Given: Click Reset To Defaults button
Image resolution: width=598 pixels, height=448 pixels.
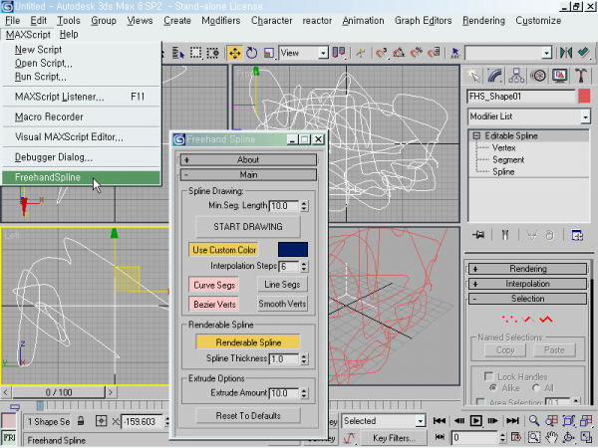Looking at the screenshot, I should (248, 415).
